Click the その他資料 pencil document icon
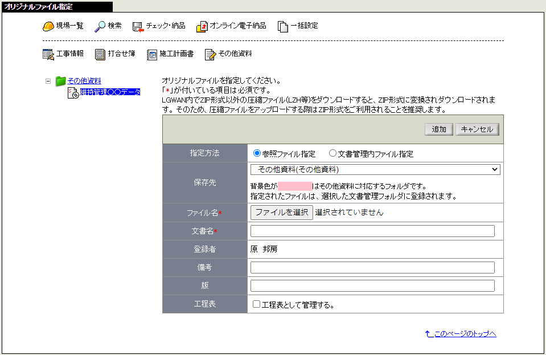 pyautogui.click(x=210, y=55)
